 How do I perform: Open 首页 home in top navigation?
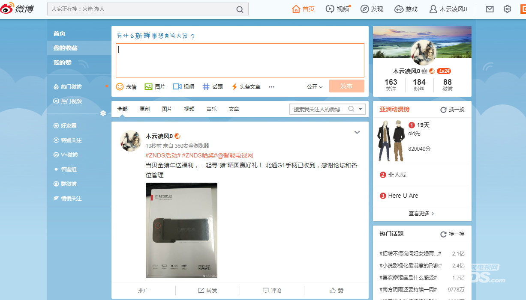(x=303, y=9)
